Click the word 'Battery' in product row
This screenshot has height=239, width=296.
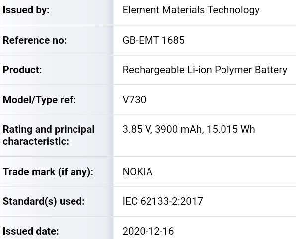[x=271, y=70]
